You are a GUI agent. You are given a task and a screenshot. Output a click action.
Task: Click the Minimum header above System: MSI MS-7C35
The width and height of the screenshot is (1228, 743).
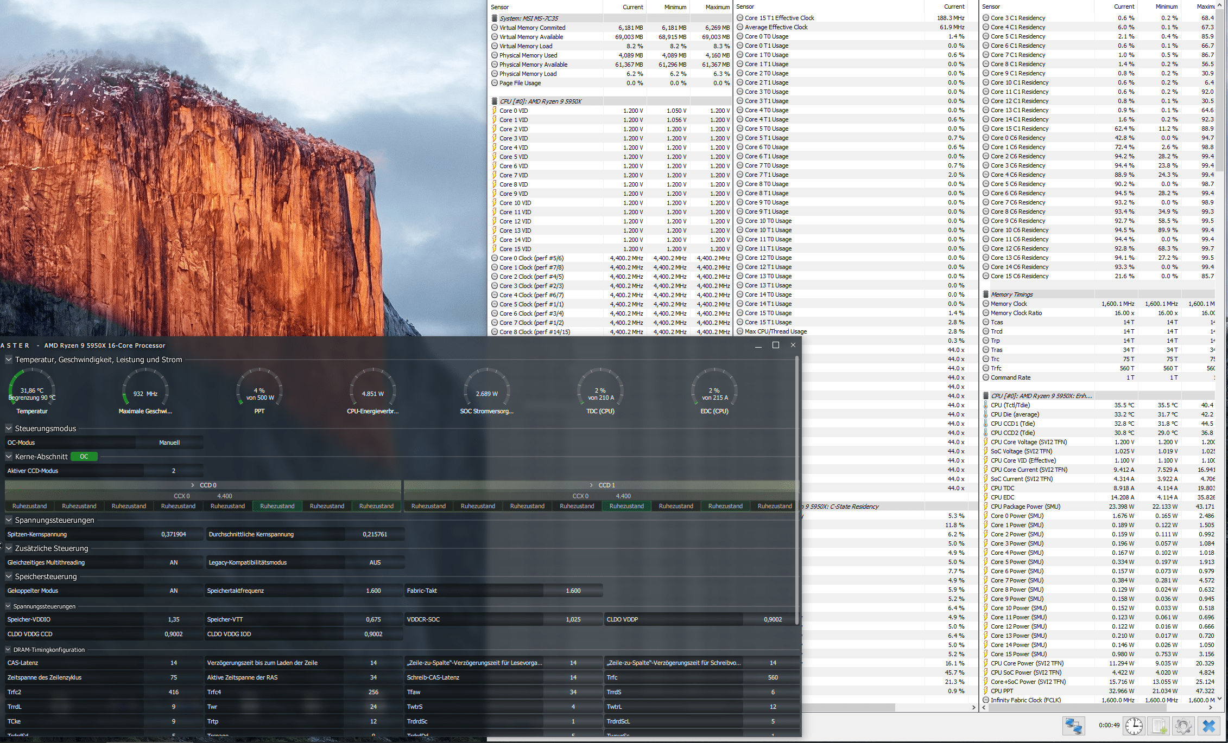(x=675, y=7)
